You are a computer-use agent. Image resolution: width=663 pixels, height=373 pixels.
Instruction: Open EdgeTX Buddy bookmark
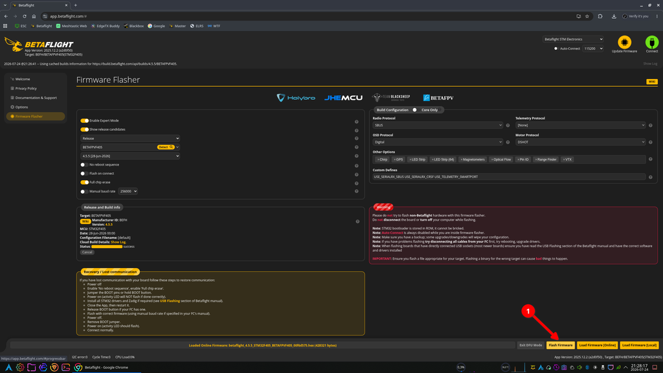[106, 26]
